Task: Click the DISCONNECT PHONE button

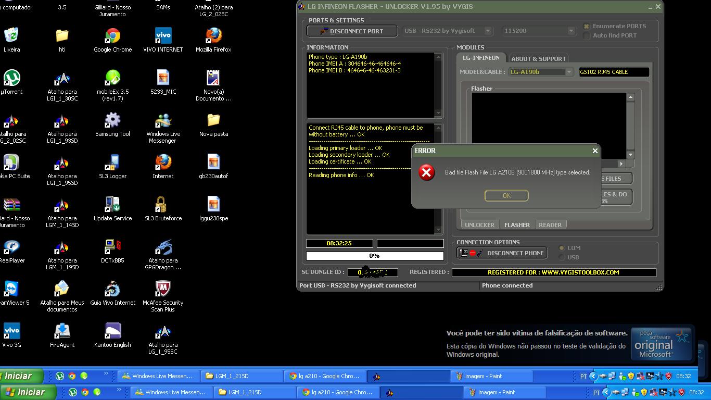Action: (502, 253)
